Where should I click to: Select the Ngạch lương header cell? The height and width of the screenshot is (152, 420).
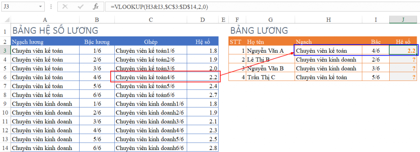click(45, 42)
